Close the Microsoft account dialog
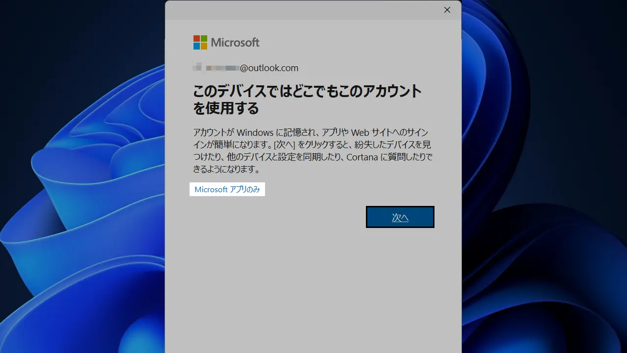 click(x=447, y=10)
